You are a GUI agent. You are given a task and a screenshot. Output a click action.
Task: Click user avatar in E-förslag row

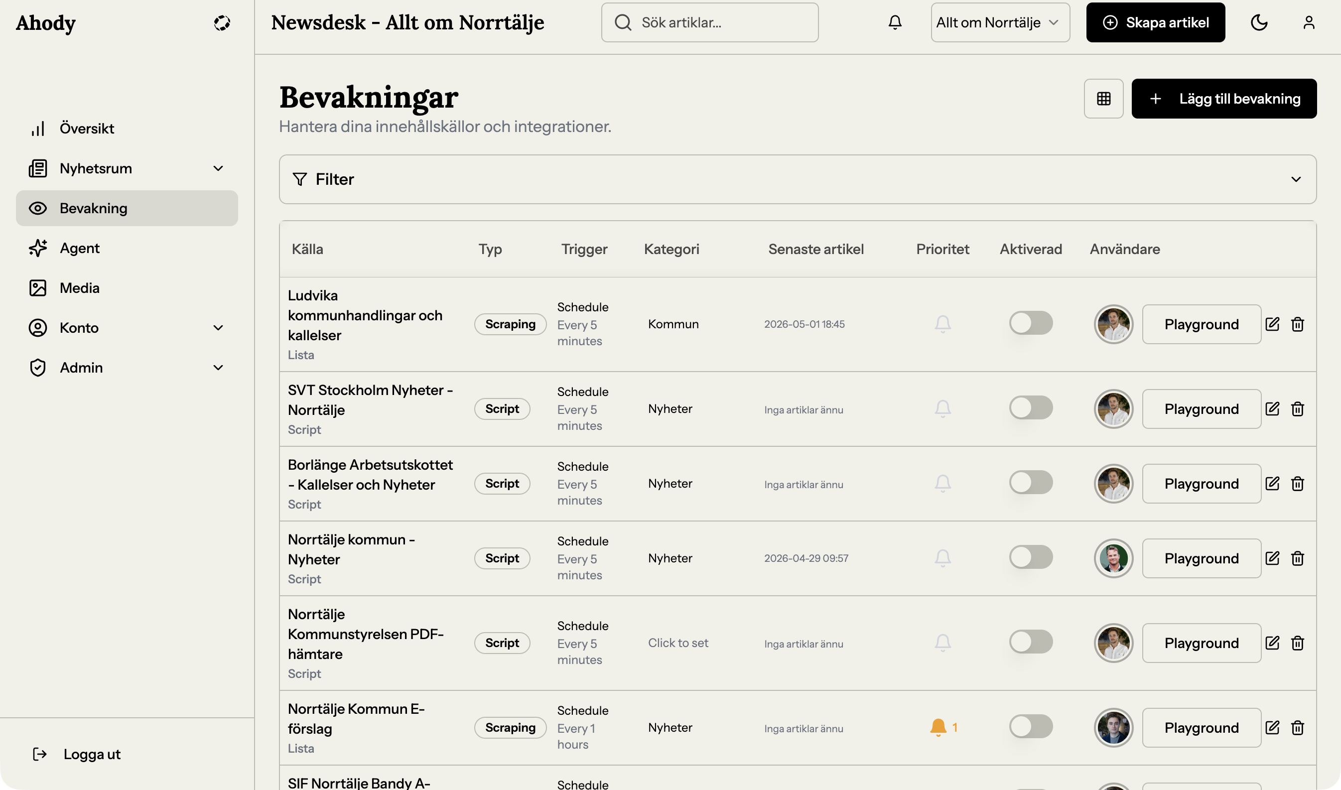click(1113, 727)
